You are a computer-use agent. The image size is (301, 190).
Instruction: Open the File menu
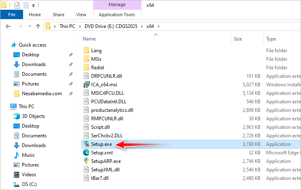pyautogui.click(x=12, y=15)
